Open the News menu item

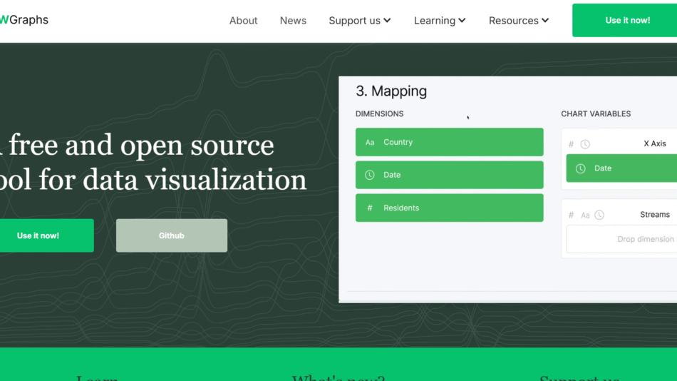tap(293, 21)
